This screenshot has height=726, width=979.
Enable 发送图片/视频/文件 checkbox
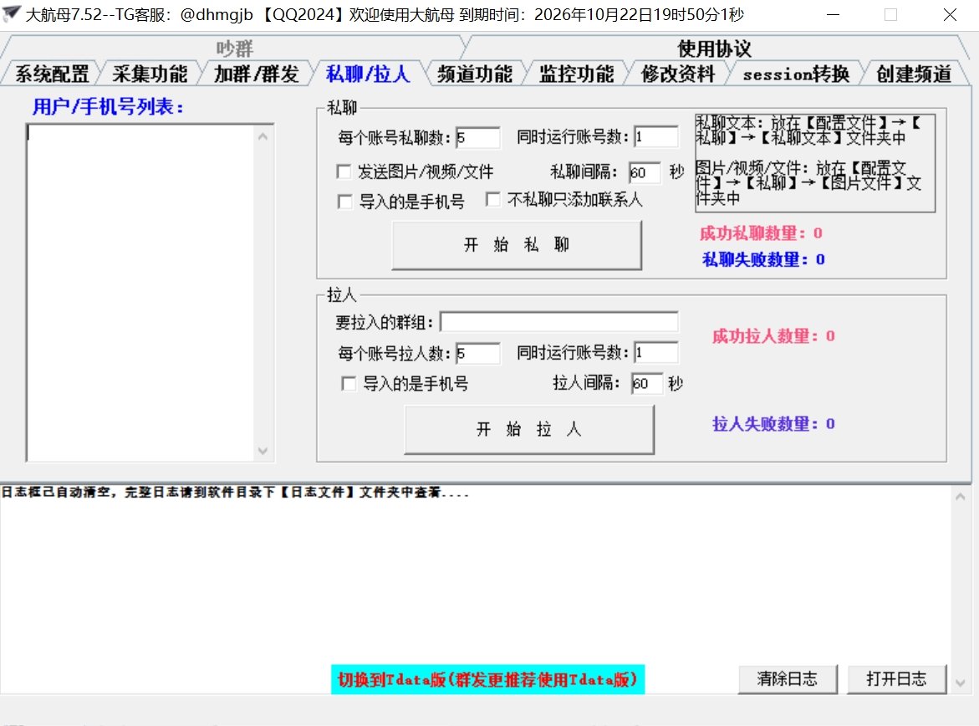click(x=344, y=172)
